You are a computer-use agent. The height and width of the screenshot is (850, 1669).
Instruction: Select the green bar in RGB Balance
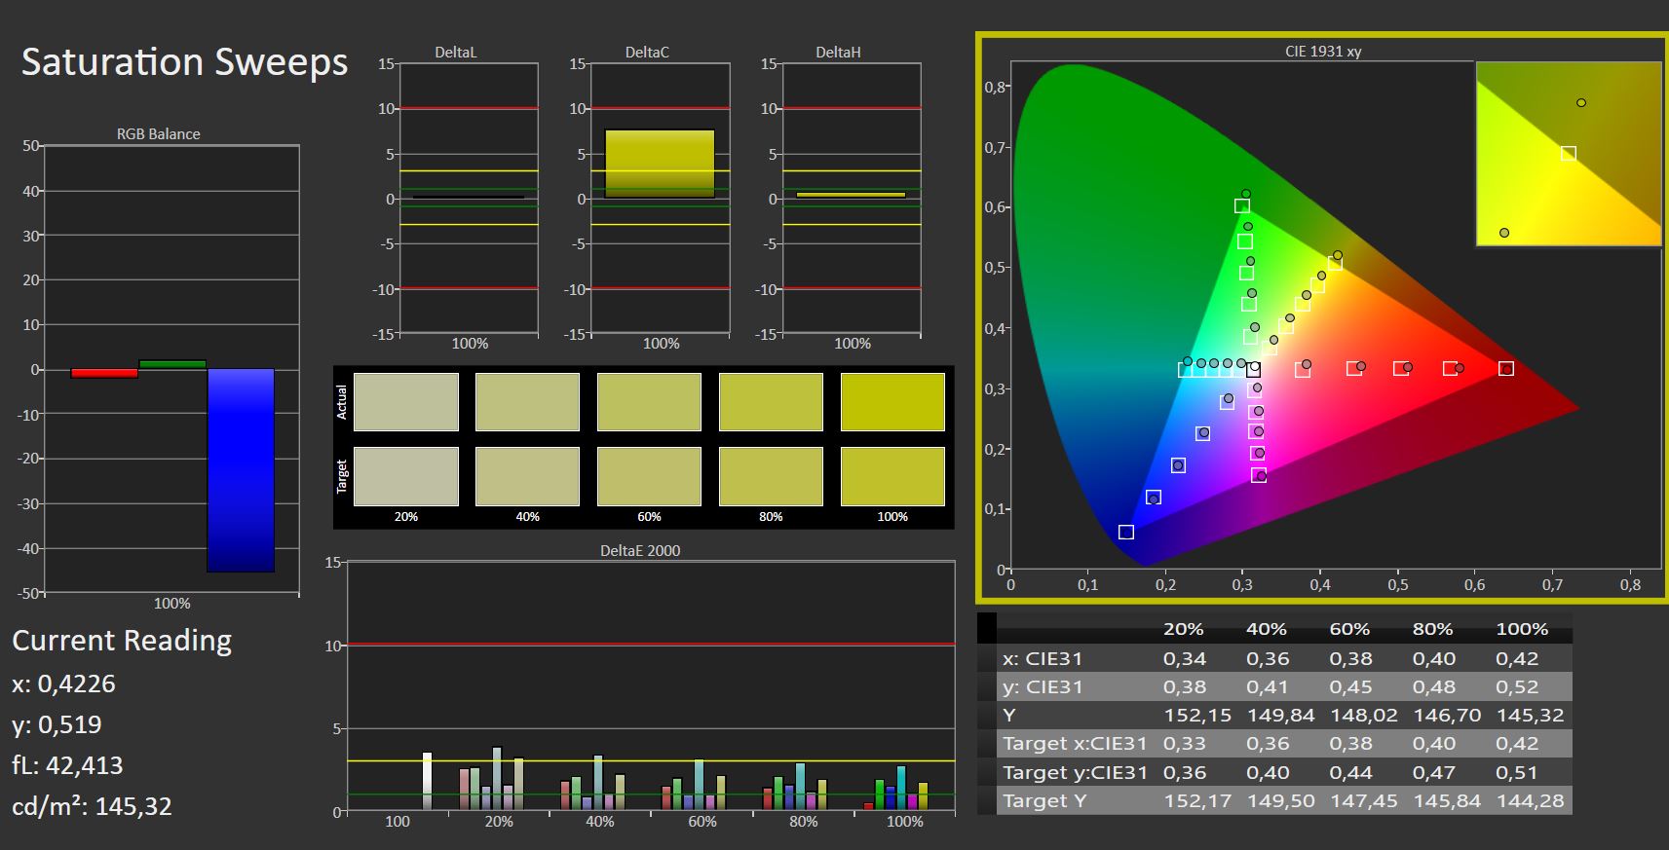[172, 364]
